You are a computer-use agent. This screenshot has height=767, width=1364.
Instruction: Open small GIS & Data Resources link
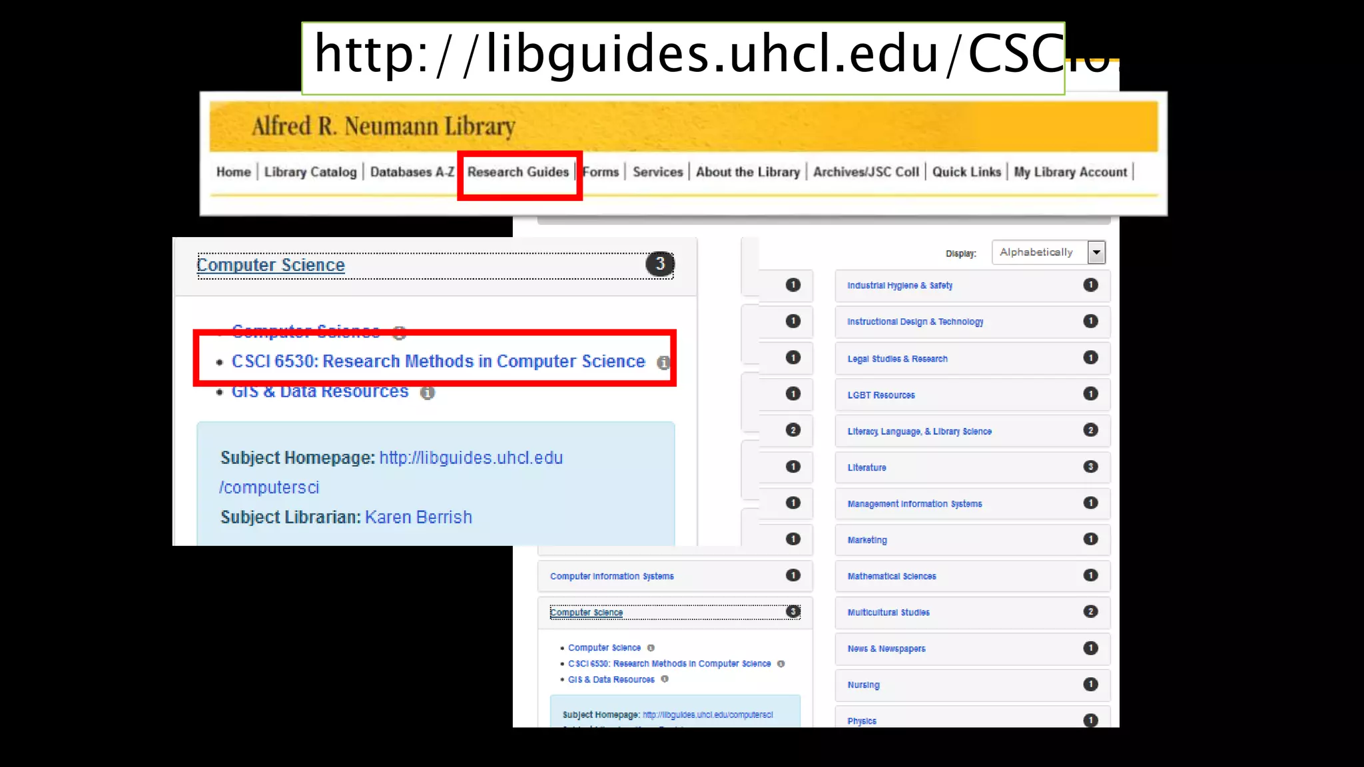611,680
